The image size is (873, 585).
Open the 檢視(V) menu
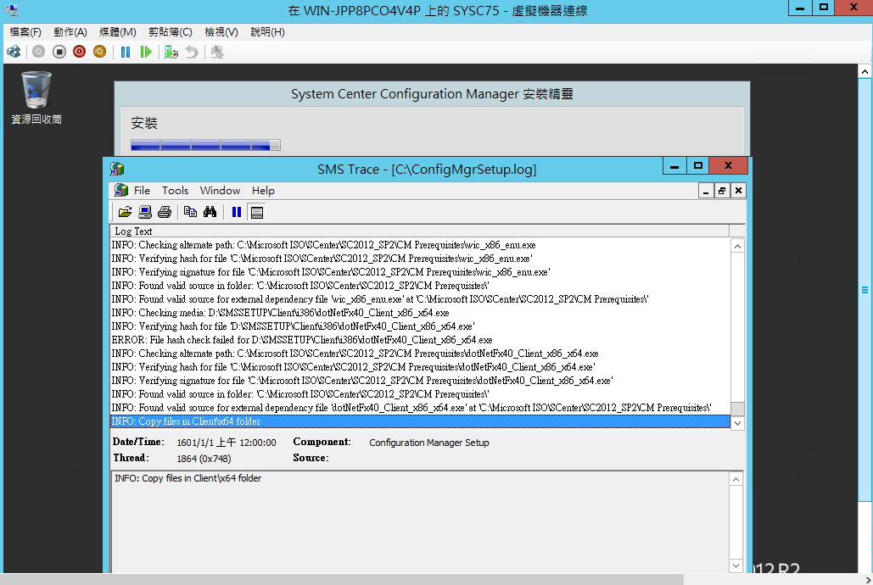(221, 31)
